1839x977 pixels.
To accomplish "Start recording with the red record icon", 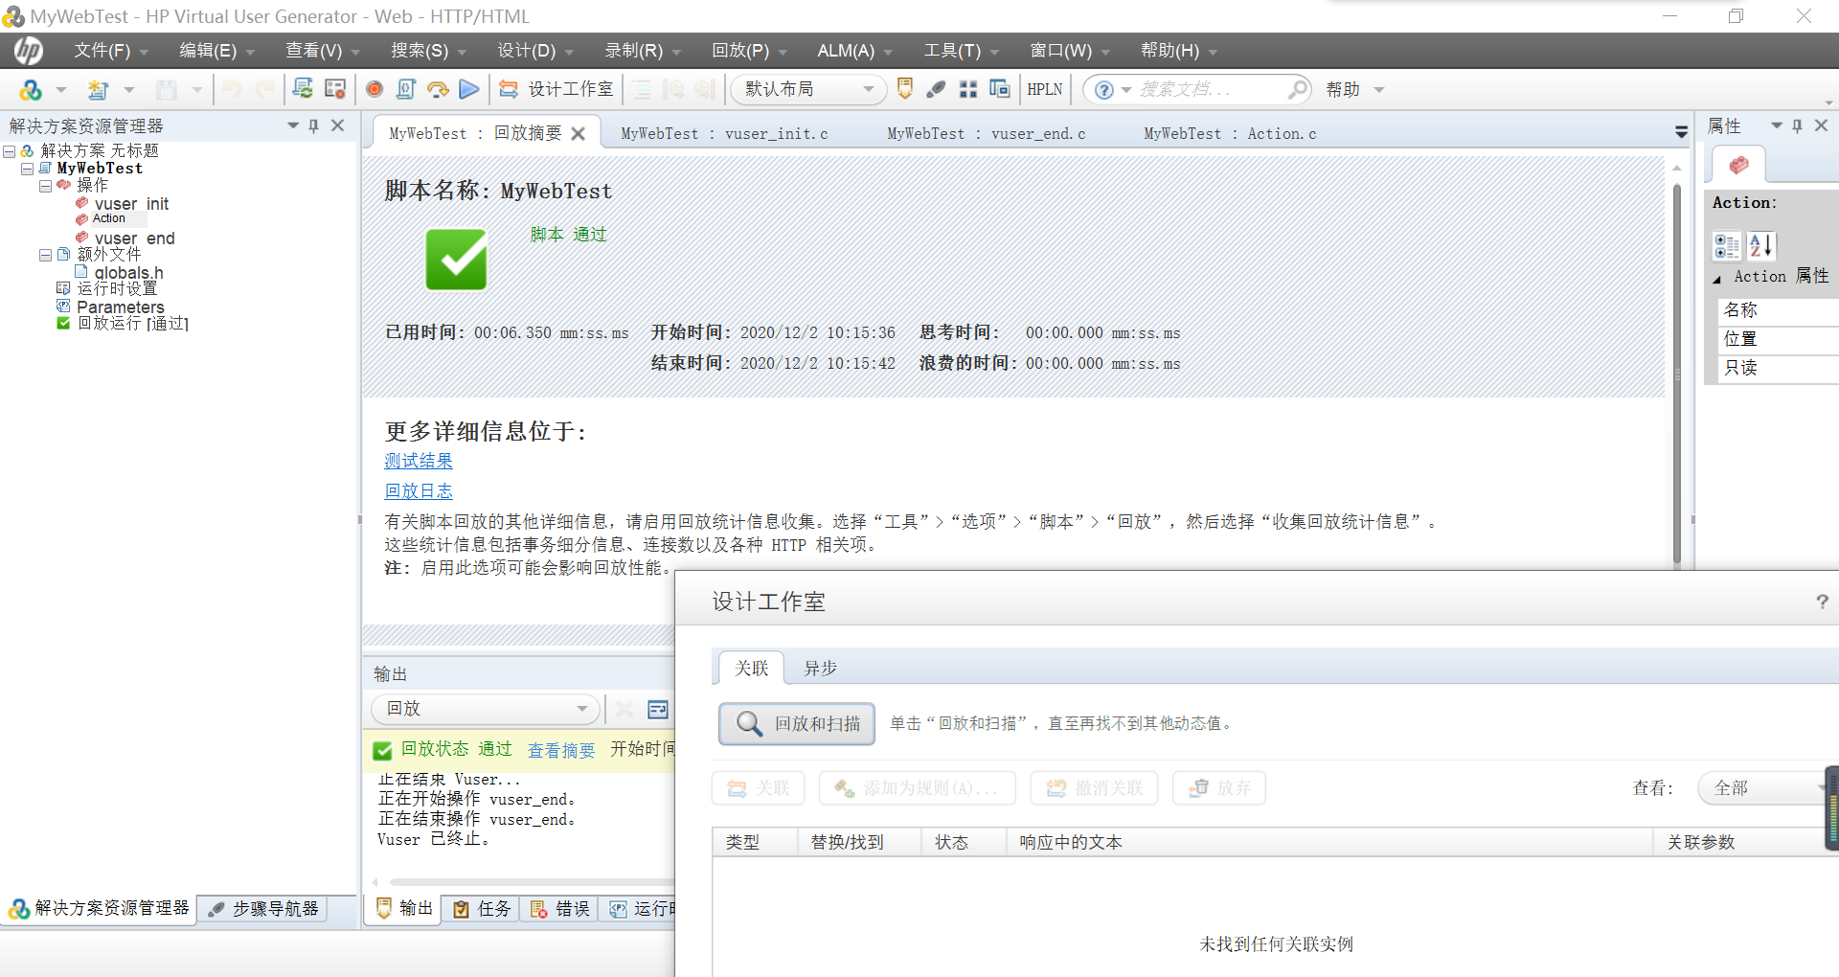I will click(375, 89).
